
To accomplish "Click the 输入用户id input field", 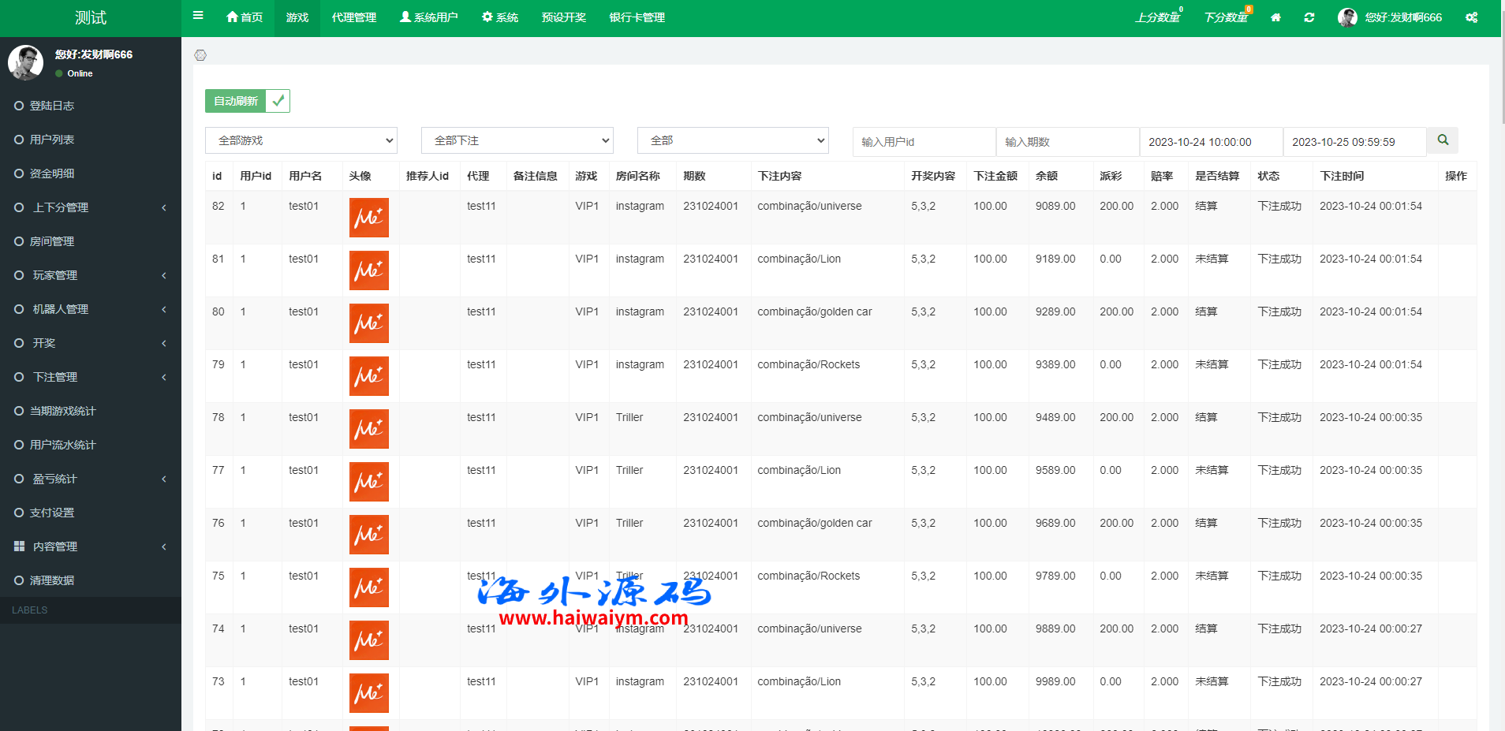I will (x=924, y=142).
